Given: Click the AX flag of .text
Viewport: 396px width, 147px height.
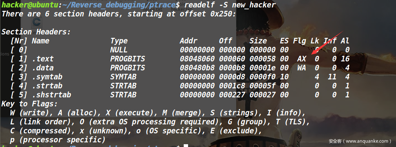Looking at the screenshot, I should tap(302, 59).
